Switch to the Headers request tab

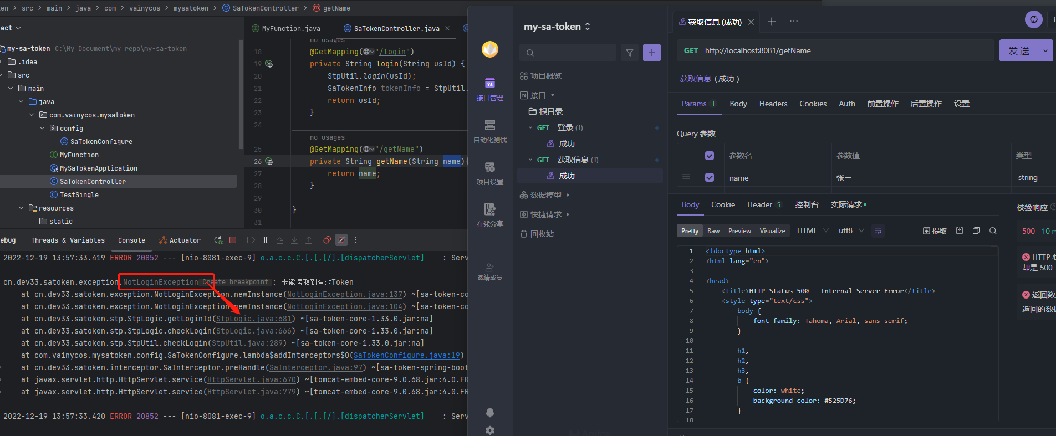click(773, 104)
